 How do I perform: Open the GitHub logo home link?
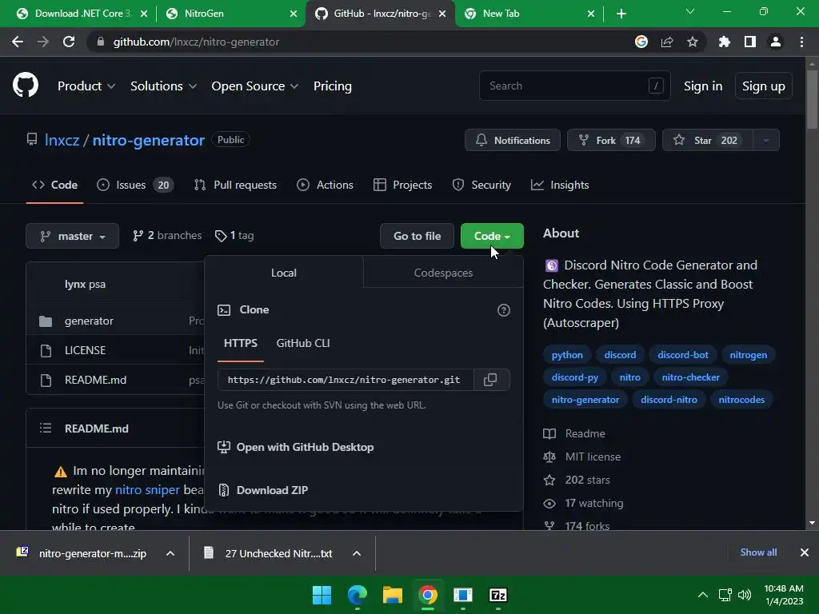tap(26, 86)
